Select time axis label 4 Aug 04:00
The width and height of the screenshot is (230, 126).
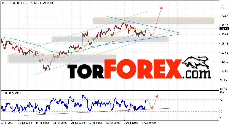tap(148, 123)
